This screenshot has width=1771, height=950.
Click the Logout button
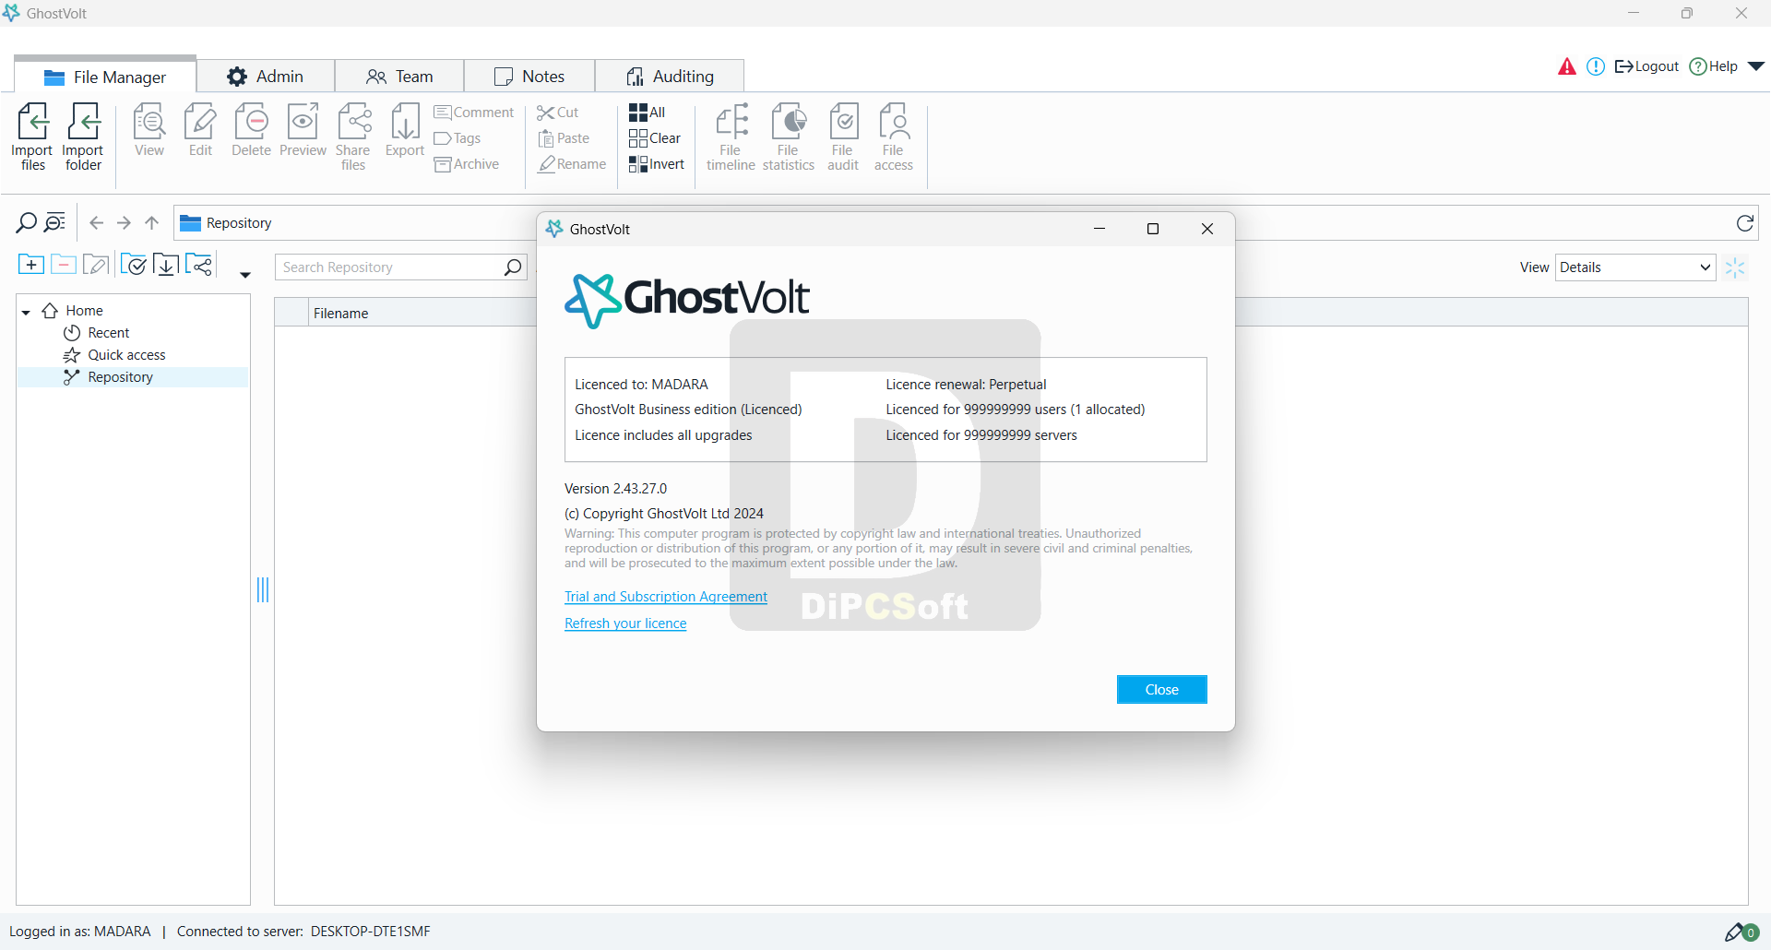click(x=1646, y=66)
